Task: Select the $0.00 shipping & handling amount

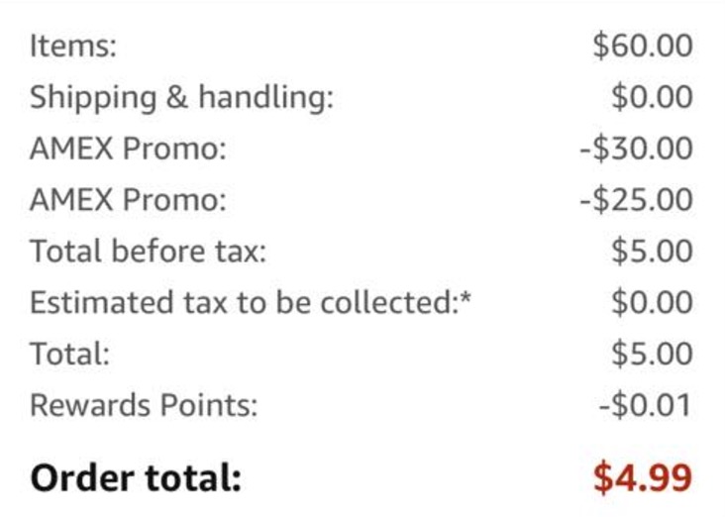Action: 651,98
